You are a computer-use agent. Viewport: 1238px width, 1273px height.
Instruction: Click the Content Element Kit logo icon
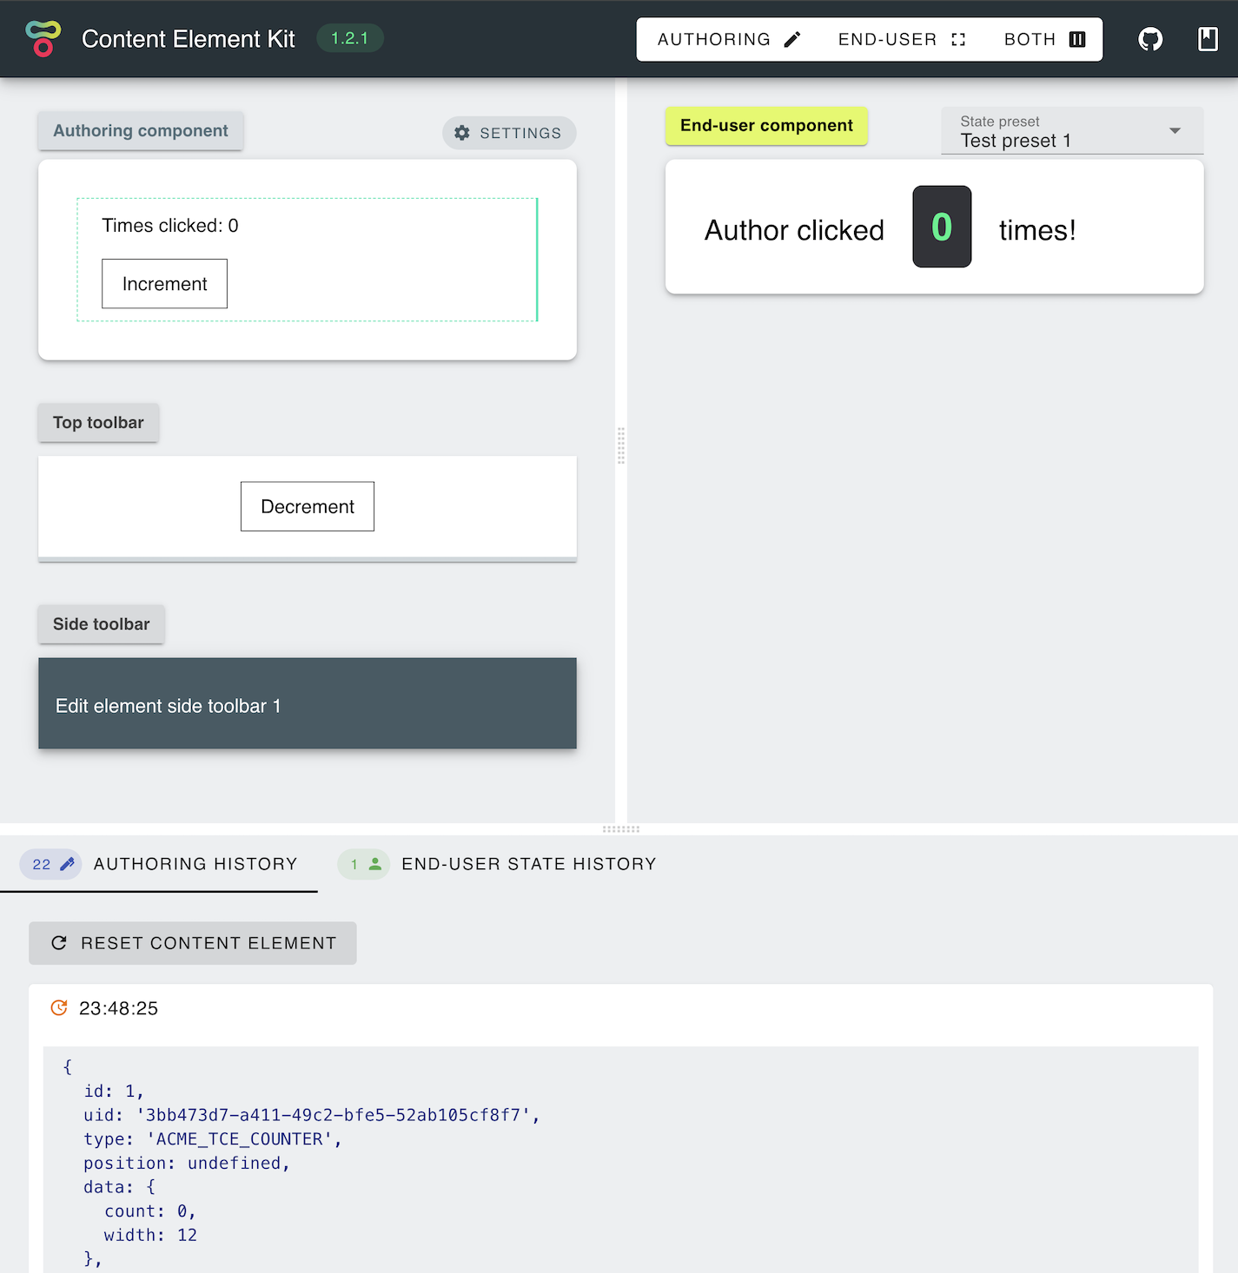[43, 39]
